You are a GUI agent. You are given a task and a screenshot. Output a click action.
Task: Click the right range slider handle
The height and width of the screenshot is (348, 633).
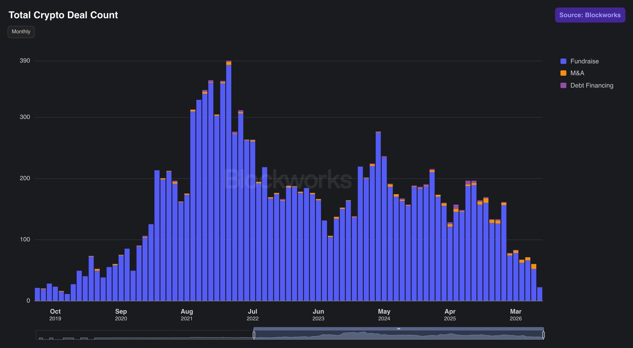pos(543,335)
